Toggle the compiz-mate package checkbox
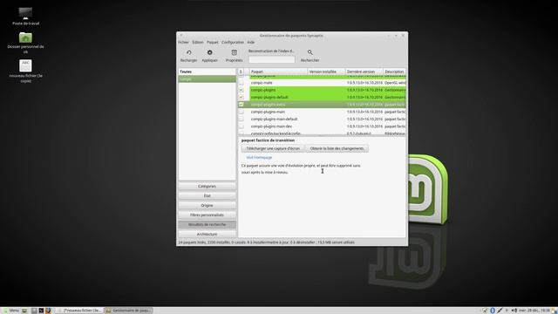This screenshot has height=314, width=558. click(x=242, y=83)
